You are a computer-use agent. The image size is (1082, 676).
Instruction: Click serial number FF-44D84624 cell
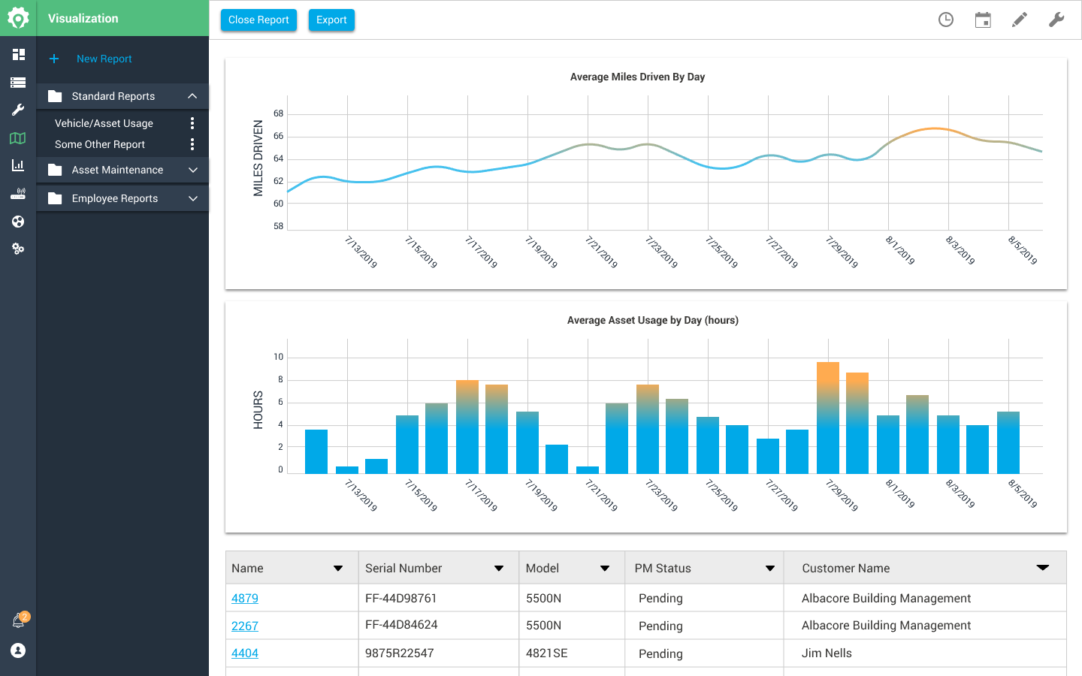coord(439,626)
